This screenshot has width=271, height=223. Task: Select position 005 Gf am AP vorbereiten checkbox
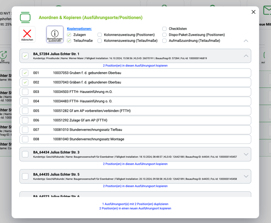[25, 111]
